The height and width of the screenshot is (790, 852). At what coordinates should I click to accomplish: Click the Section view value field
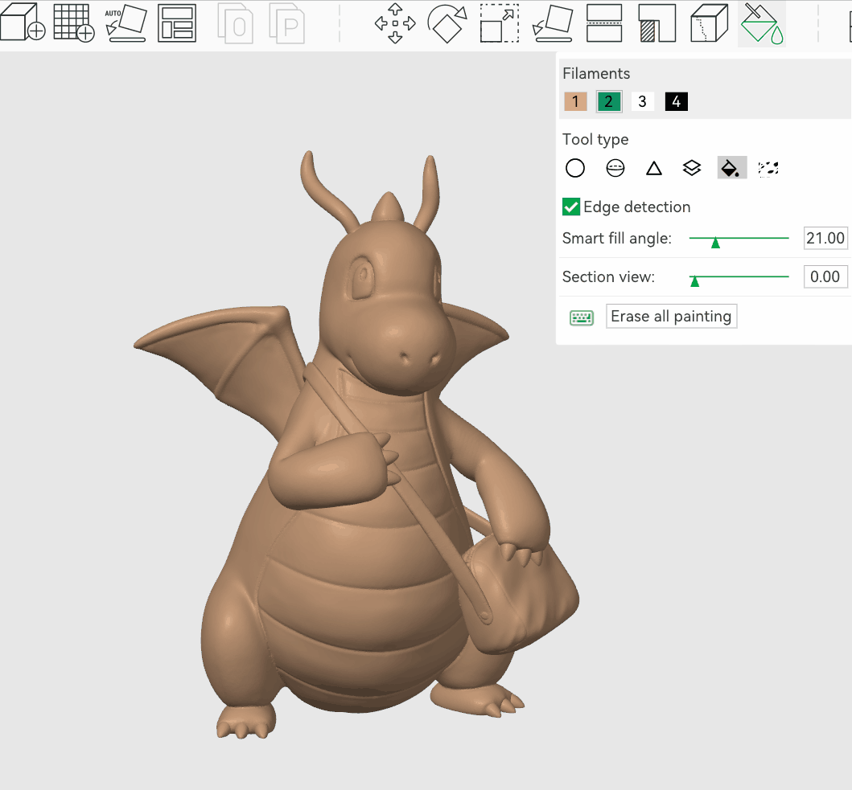click(x=825, y=277)
